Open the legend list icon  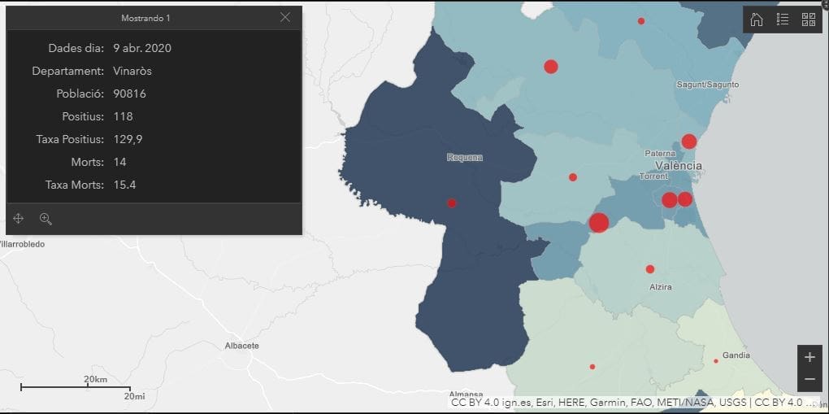coord(783,20)
